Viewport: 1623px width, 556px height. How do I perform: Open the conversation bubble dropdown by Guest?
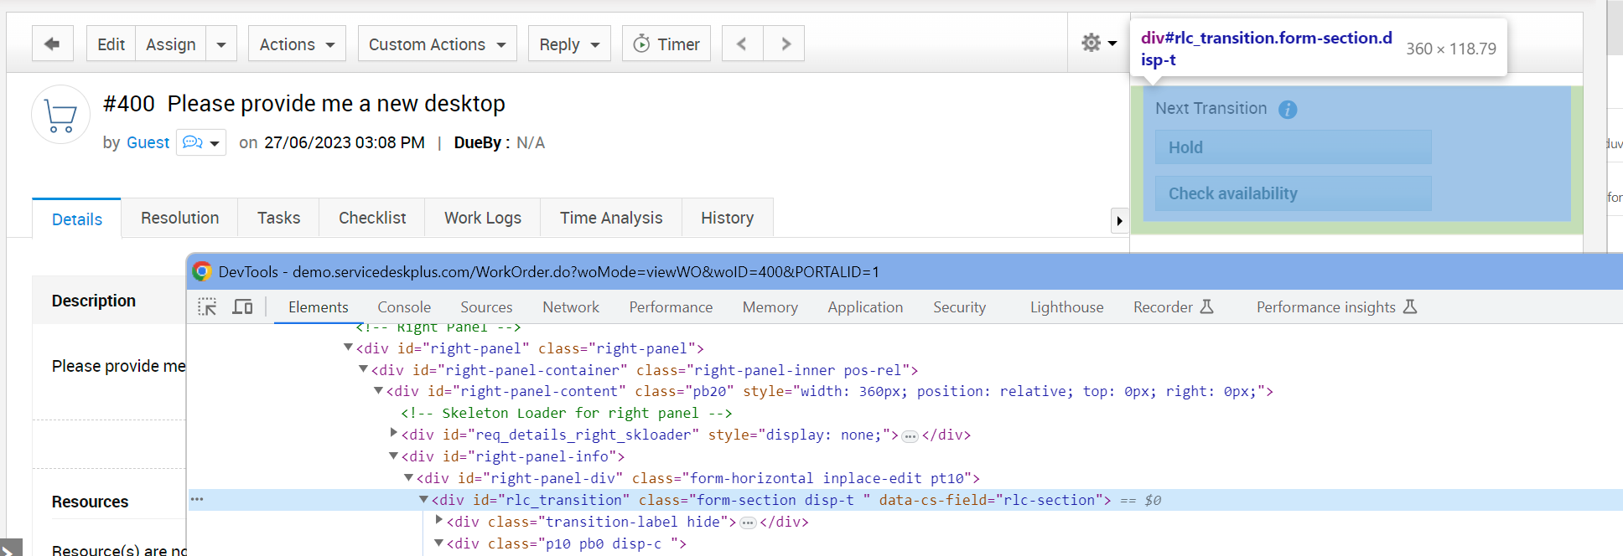point(201,142)
